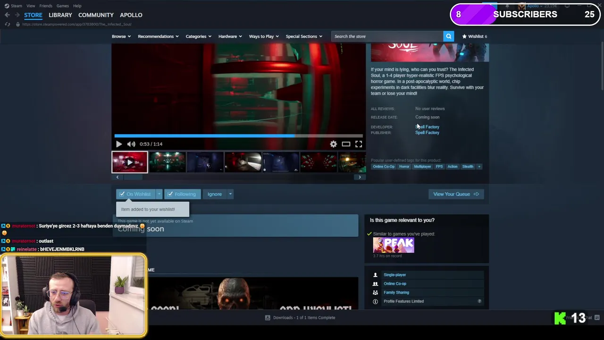Click the store URL address text
604x340 pixels.
pos(76,24)
